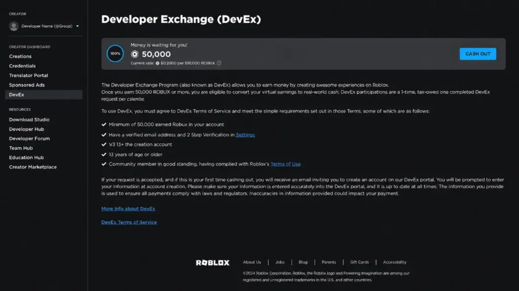Click the Developer Exchange (DevEx) page heading
Image resolution: width=519 pixels, height=291 pixels.
(181, 19)
